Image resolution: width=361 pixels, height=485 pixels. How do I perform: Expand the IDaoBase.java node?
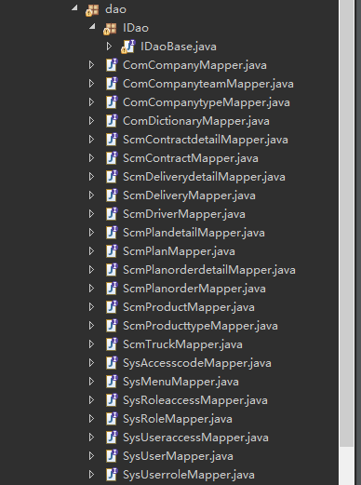[109, 47]
